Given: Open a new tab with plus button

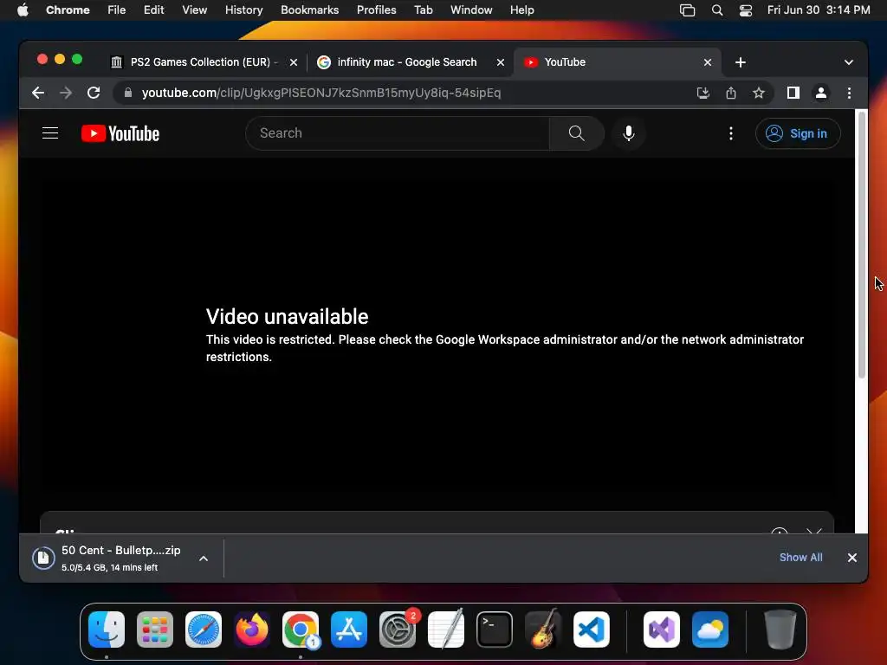Looking at the screenshot, I should [x=741, y=62].
